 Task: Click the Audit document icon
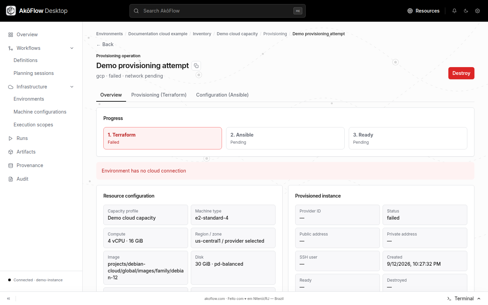point(11,179)
